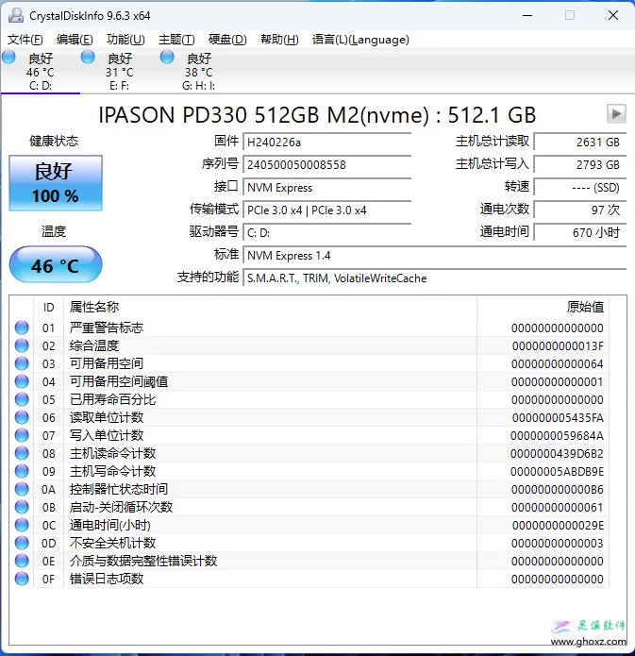
Task: Click the rotation rate value ---- (SSD)
Action: coord(580,187)
